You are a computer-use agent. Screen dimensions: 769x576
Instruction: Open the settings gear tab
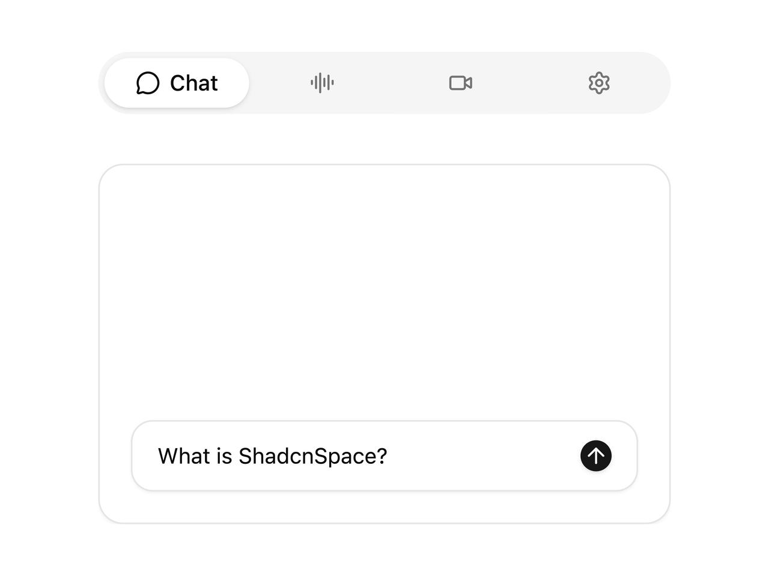599,83
